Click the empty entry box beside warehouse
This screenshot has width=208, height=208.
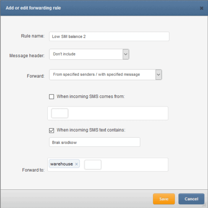point(93,165)
